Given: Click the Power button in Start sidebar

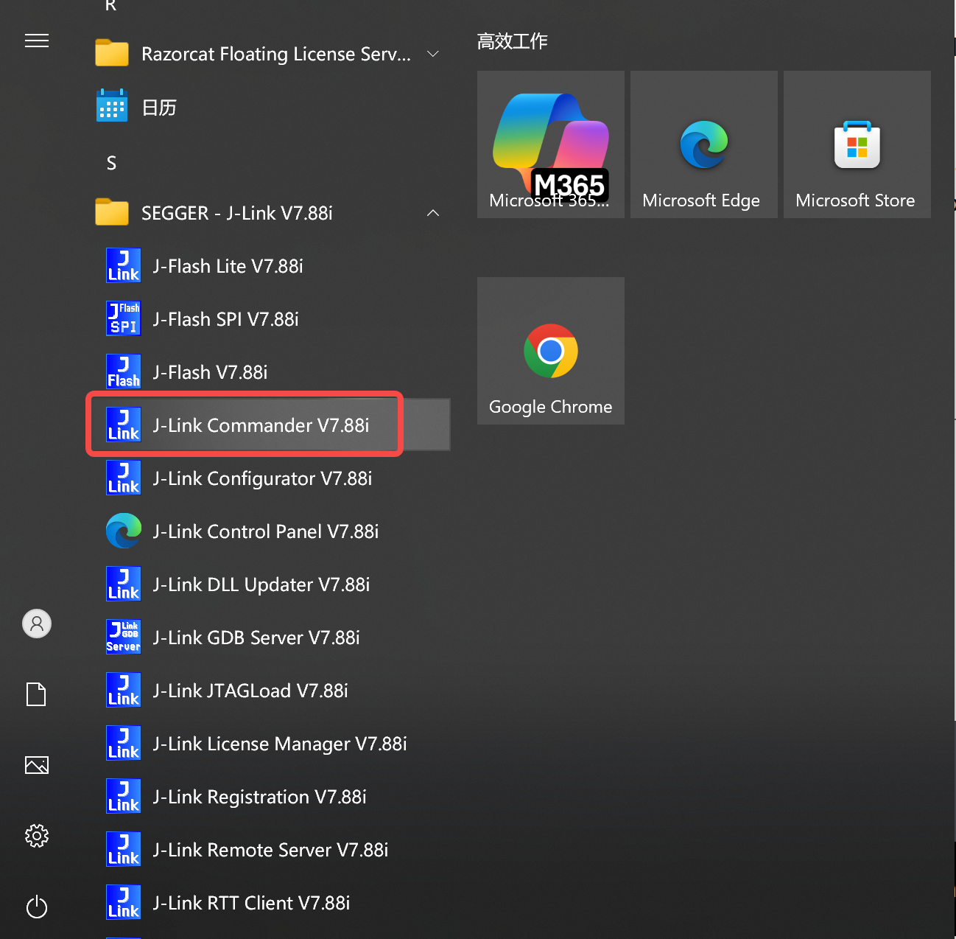Looking at the screenshot, I should [x=37, y=907].
